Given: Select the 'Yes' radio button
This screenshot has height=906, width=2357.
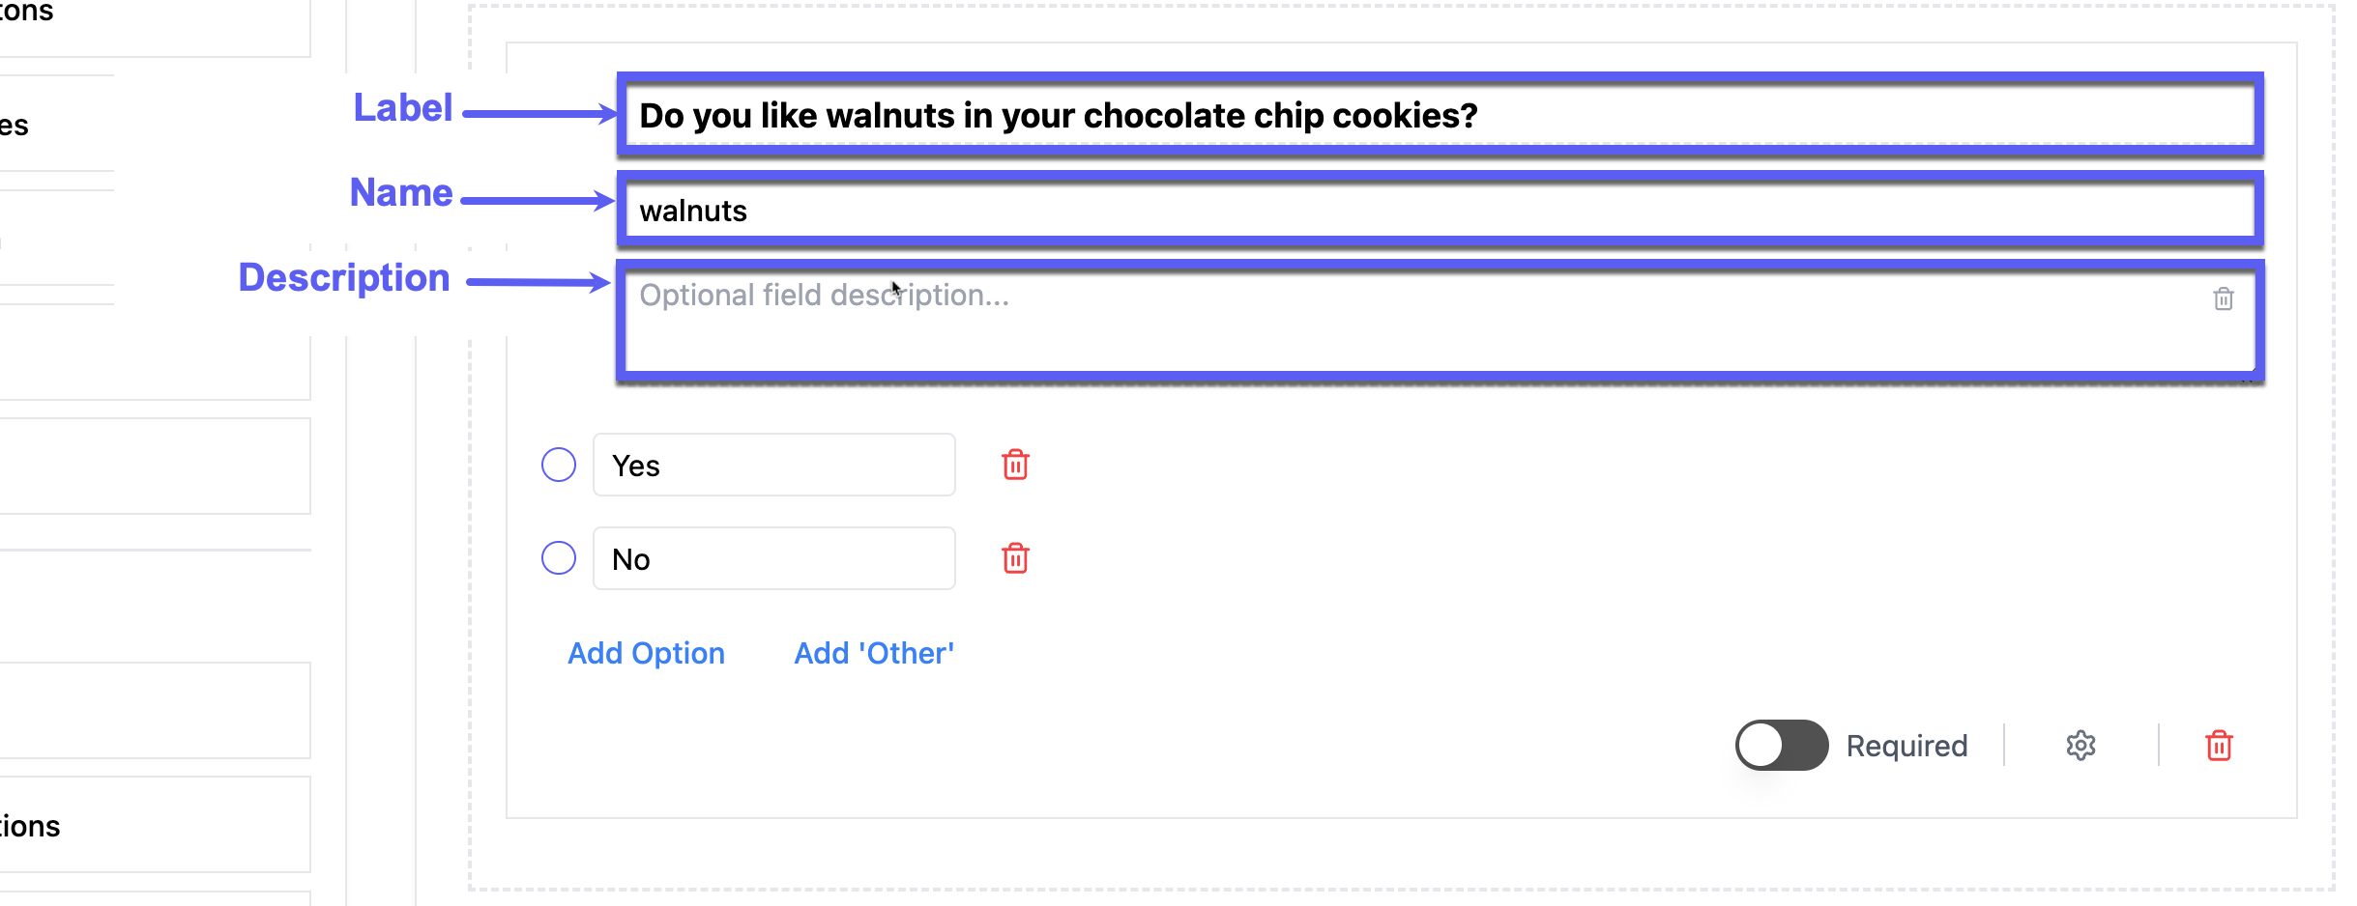Looking at the screenshot, I should (x=559, y=465).
